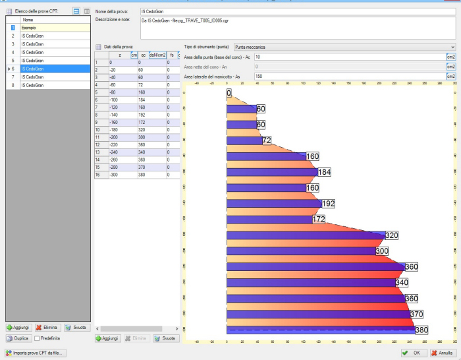The image size is (461, 360).
Task: Click the qc cell with value 184
Action: [152, 100]
